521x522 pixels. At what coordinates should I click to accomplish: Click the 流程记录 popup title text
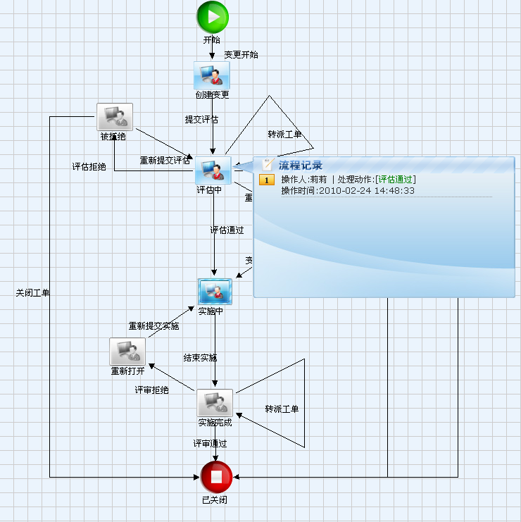tap(301, 166)
